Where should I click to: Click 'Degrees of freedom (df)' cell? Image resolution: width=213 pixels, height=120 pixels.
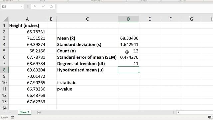[87, 64]
